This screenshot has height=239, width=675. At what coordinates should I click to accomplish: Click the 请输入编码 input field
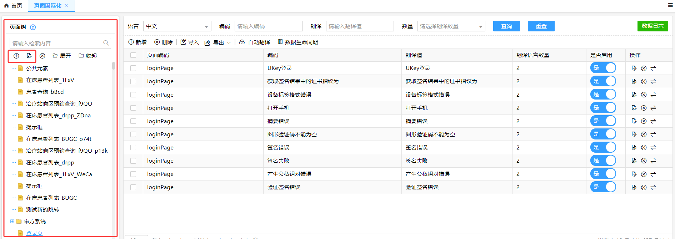(x=268, y=26)
